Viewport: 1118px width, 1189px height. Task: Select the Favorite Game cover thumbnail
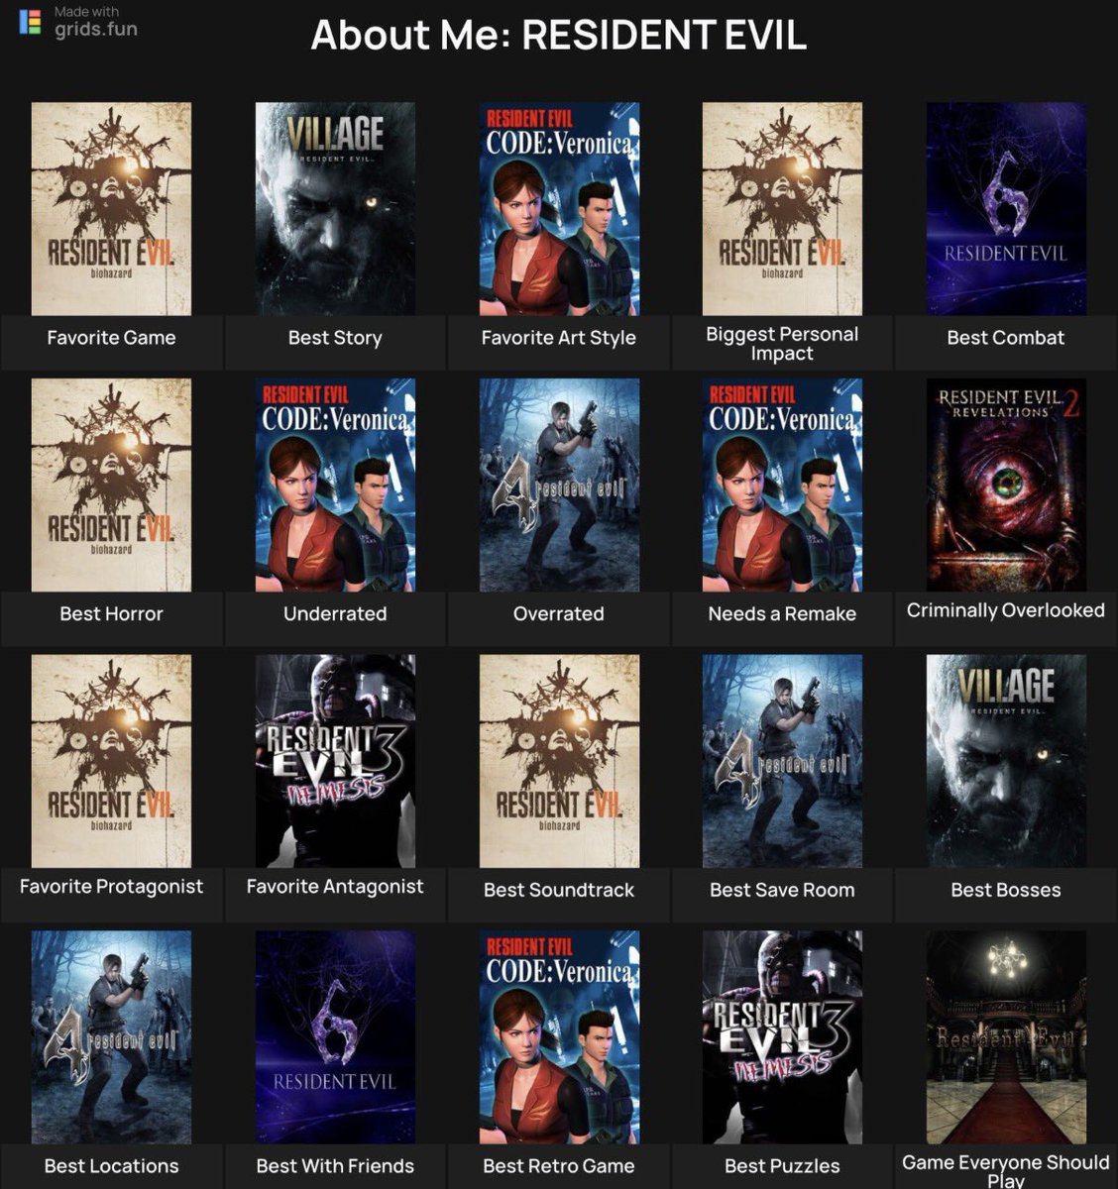[x=111, y=209]
